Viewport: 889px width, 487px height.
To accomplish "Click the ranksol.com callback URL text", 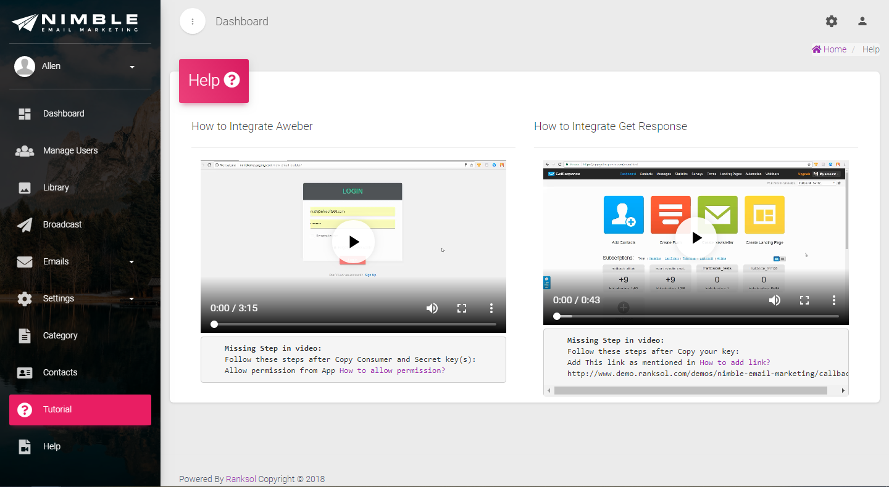I will [708, 374].
